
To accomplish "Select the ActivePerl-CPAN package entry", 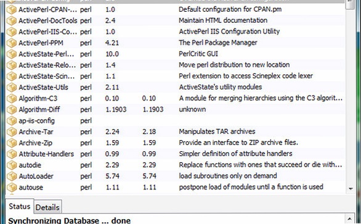I will [47, 10].
